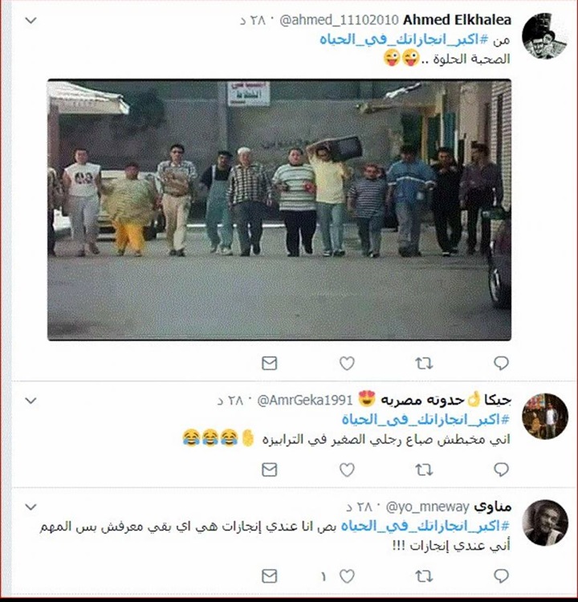The height and width of the screenshot is (602, 578).
Task: Send @yo_mneway's tweet via message icon
Action: tap(269, 576)
